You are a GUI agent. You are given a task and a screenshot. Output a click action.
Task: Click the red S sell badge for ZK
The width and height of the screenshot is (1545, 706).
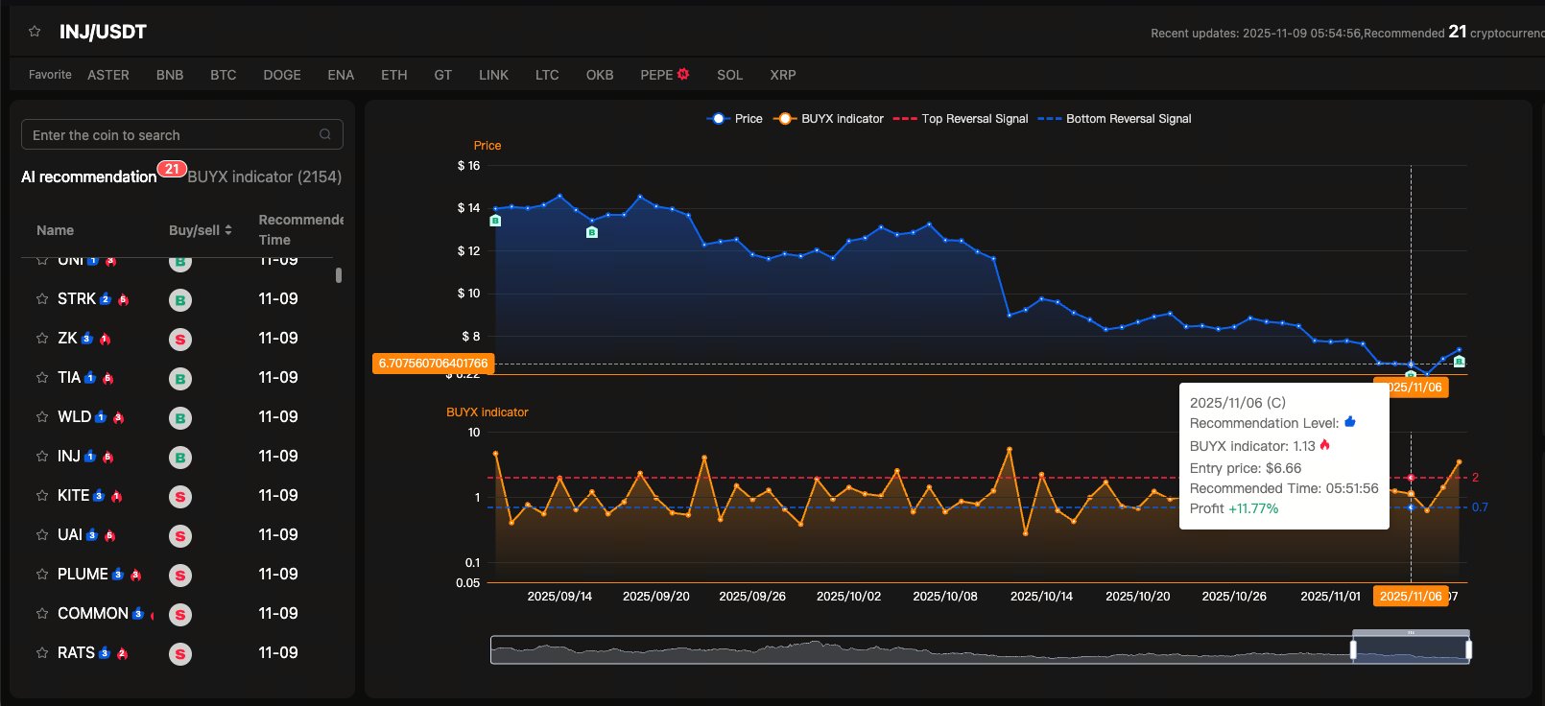coord(179,340)
